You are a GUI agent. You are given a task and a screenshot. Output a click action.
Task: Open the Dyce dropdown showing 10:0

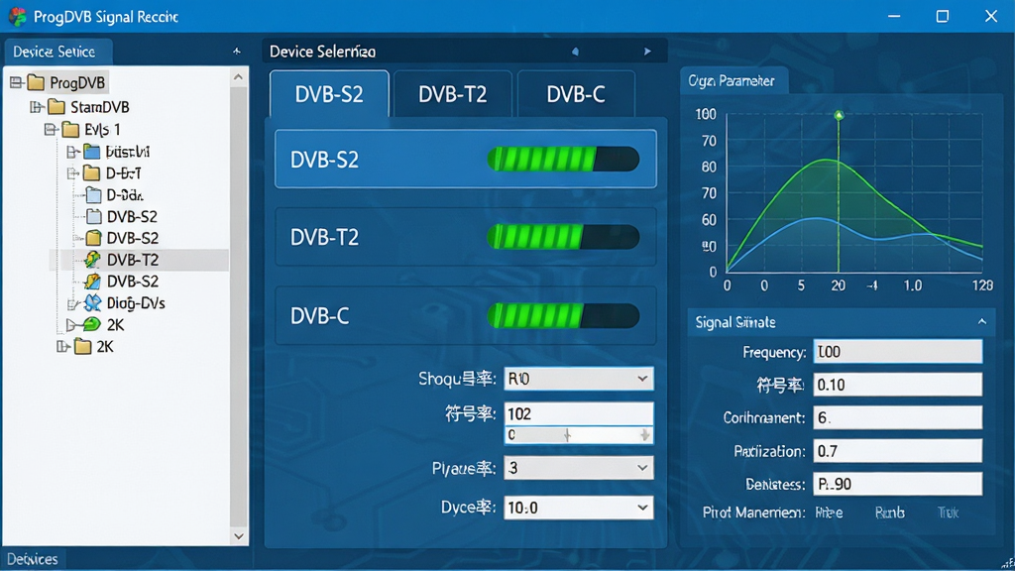click(579, 508)
